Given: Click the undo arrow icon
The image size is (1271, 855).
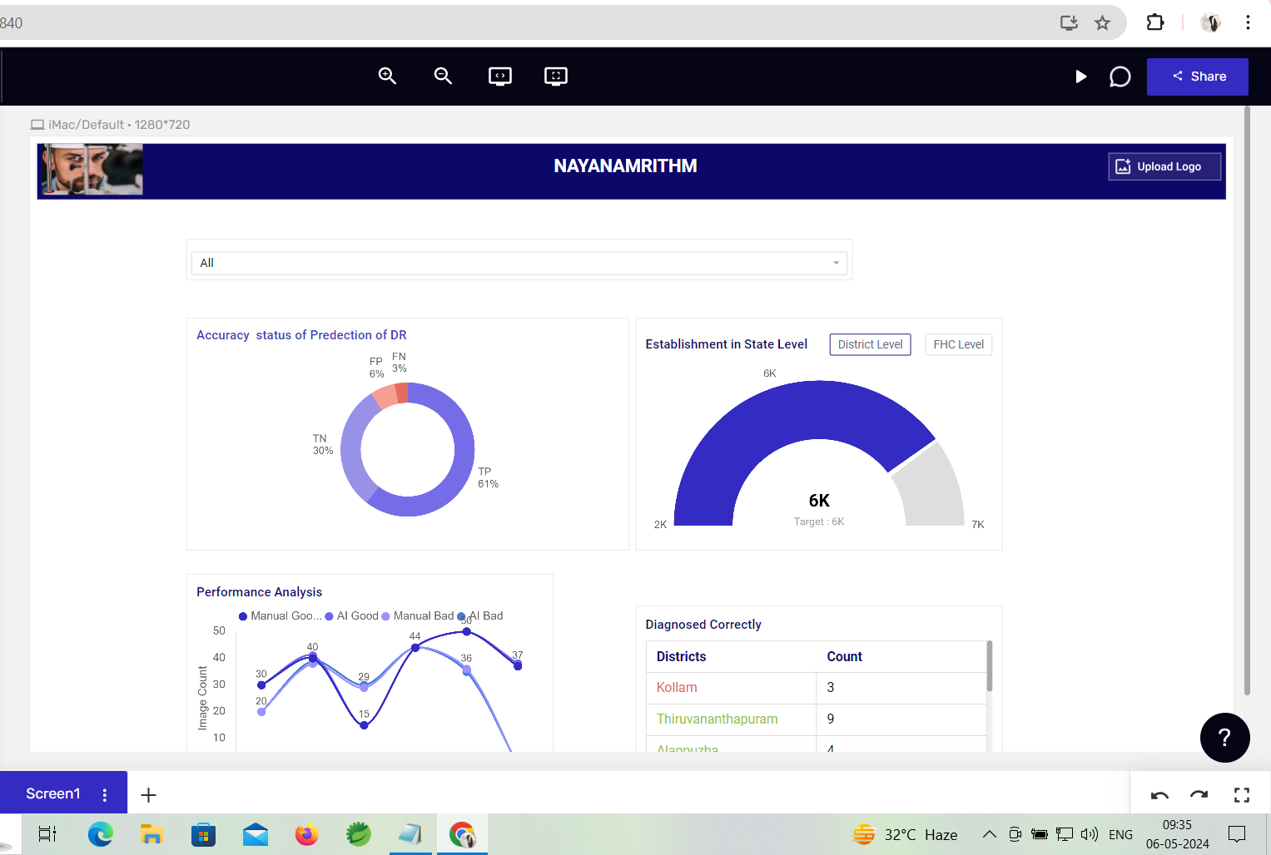Looking at the screenshot, I should 1159,795.
